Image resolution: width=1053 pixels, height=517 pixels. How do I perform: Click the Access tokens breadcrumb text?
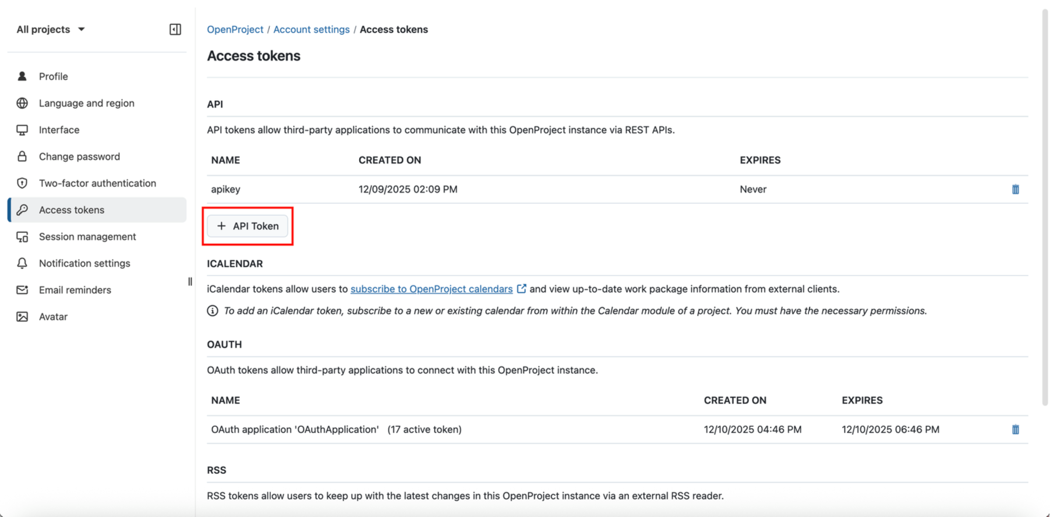tap(394, 29)
